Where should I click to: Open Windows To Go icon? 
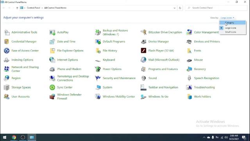tap(143, 97)
